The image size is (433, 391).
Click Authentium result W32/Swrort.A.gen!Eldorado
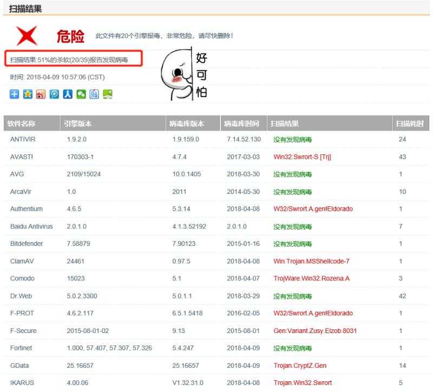pyautogui.click(x=313, y=209)
